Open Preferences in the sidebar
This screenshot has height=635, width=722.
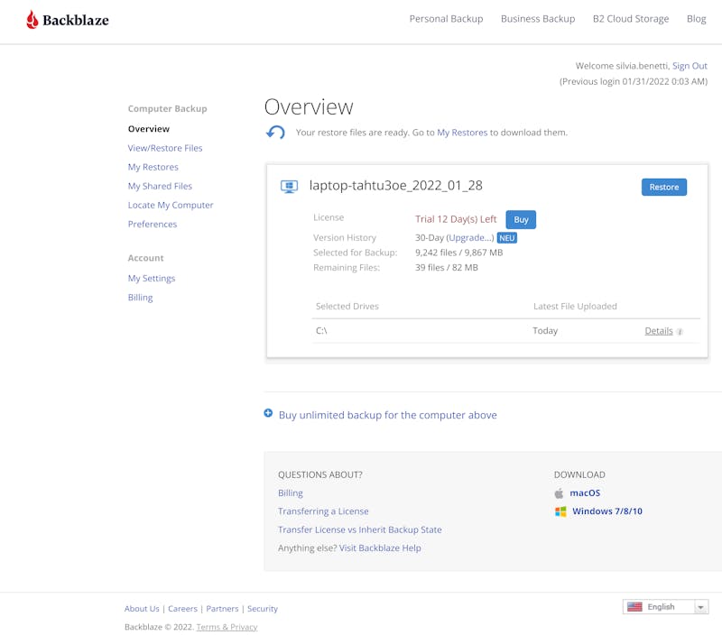pos(153,224)
